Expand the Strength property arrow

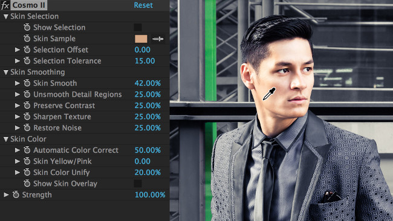6,194
